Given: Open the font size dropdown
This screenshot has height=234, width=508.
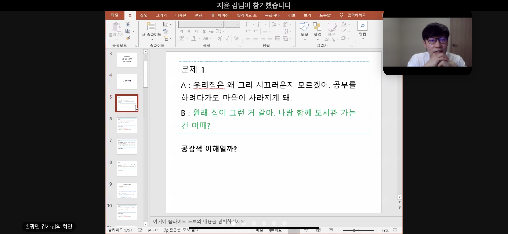Looking at the screenshot, I should [238, 24].
